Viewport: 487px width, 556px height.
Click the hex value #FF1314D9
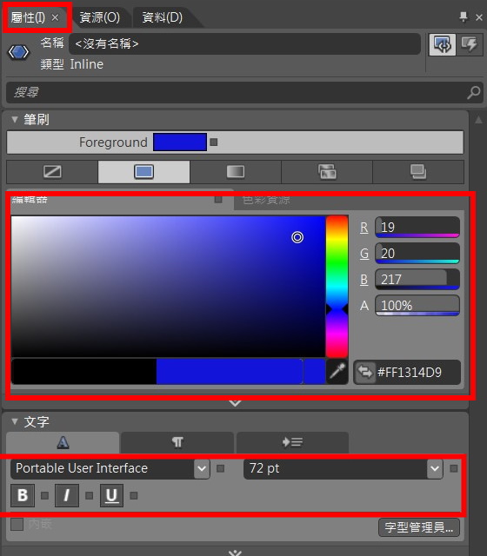click(410, 373)
